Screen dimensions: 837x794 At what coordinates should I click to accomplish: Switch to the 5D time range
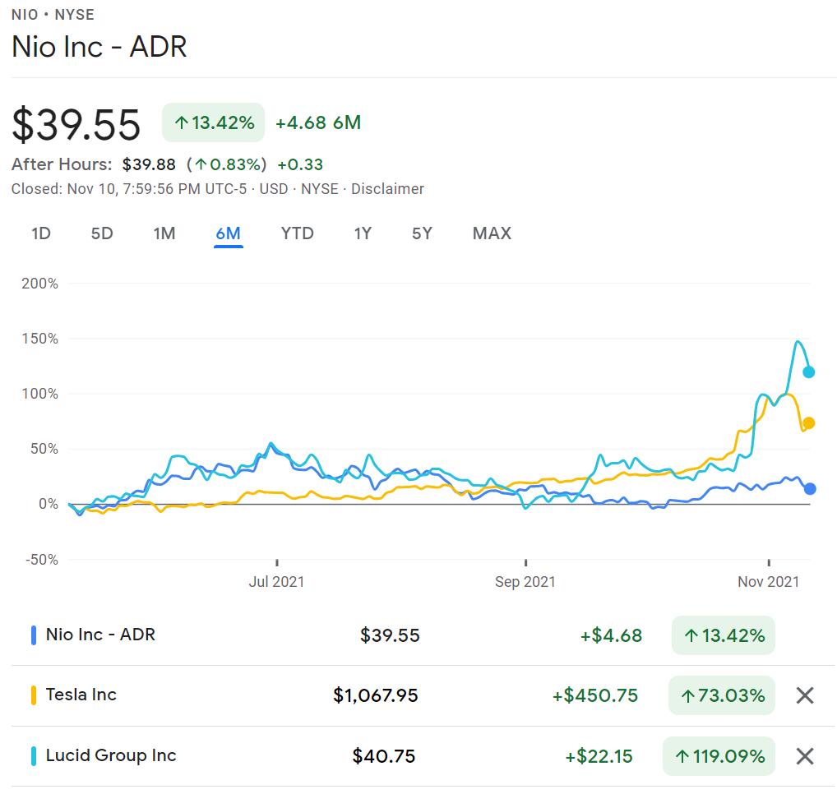pos(102,233)
